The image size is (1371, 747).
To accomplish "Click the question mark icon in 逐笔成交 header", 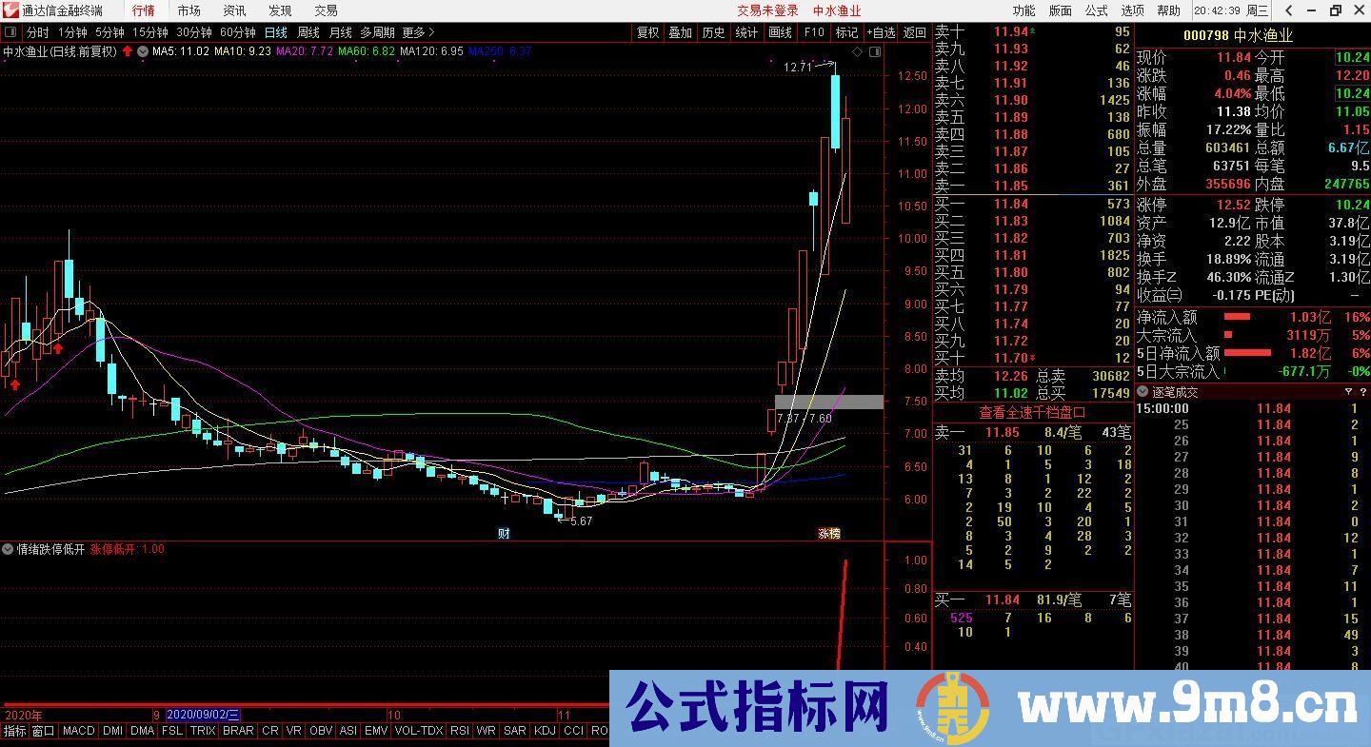I will coord(1362,392).
